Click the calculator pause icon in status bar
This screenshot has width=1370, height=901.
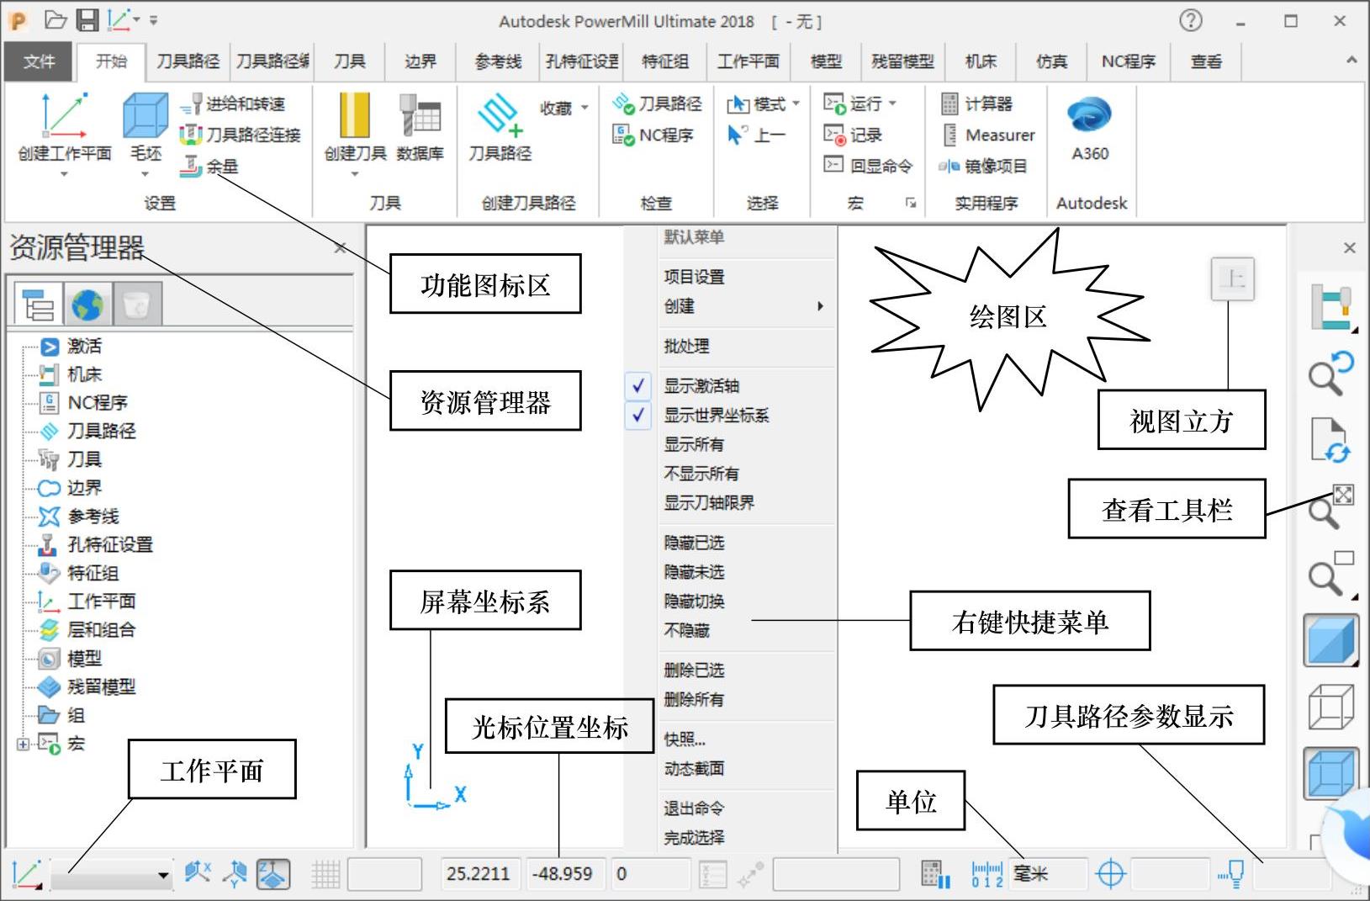tap(935, 874)
